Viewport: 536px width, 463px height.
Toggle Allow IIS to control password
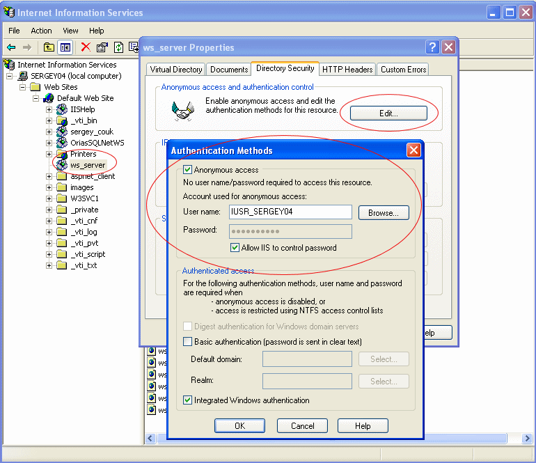[x=235, y=248]
